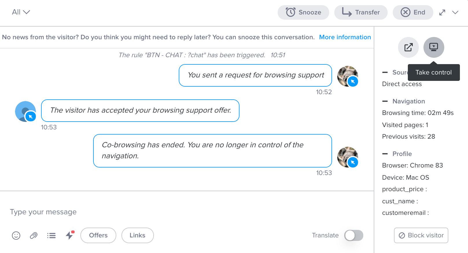Image resolution: width=468 pixels, height=253 pixels.
Task: Open the lightning bolt shortcuts icon
Action: pyautogui.click(x=70, y=235)
